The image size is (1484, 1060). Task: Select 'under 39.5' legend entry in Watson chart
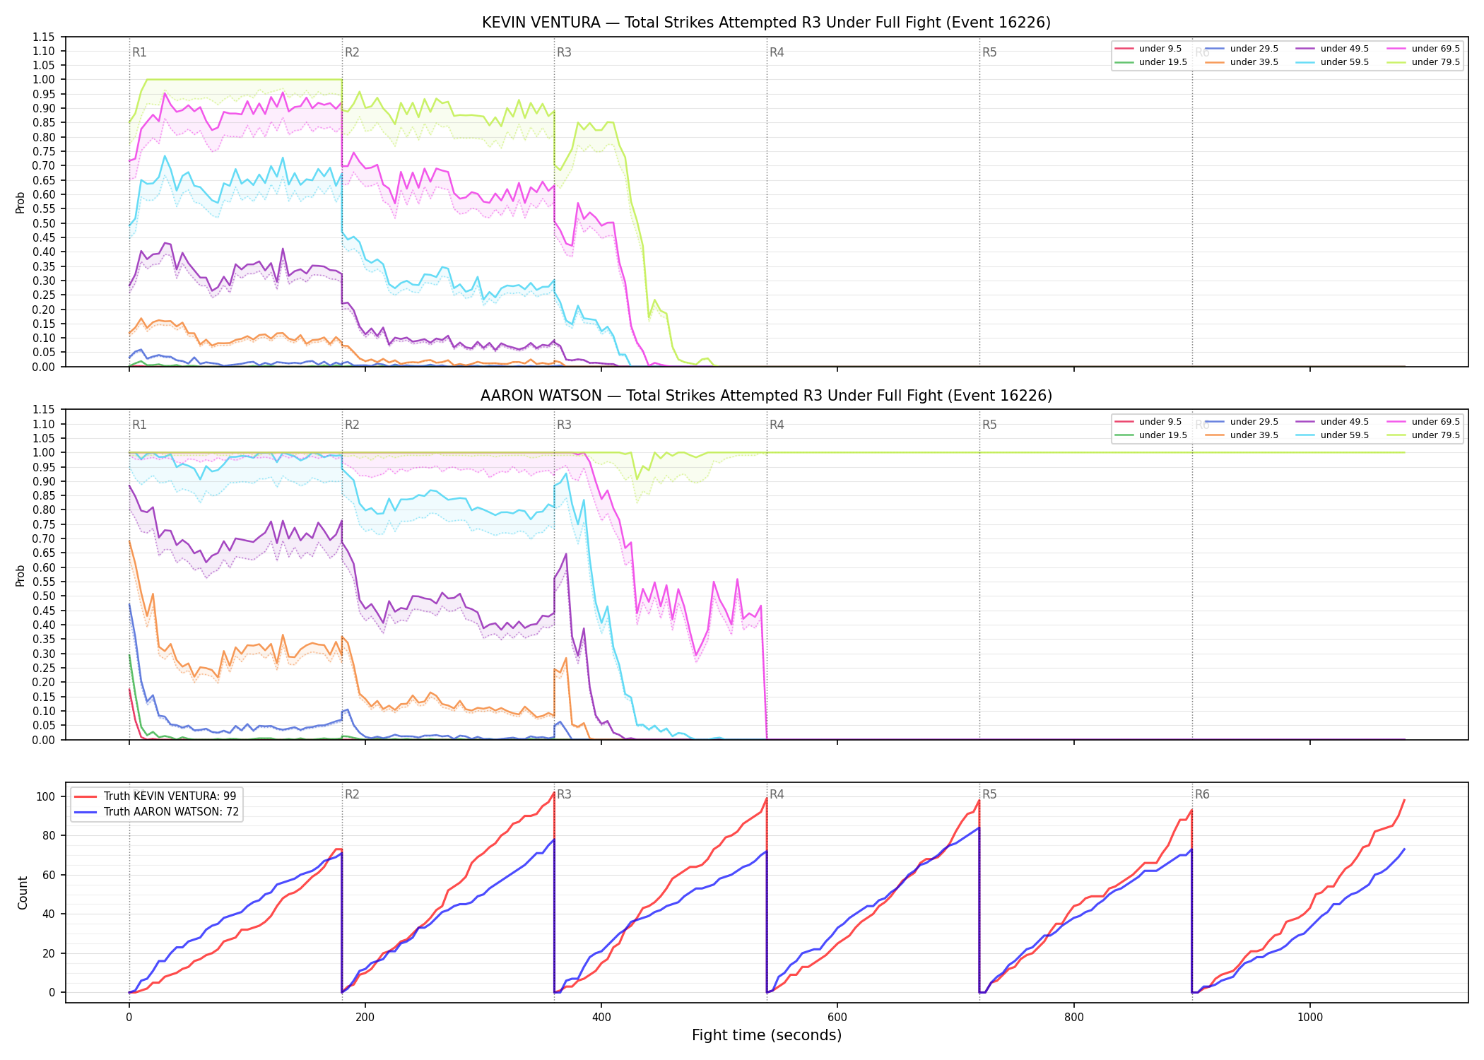coord(1242,435)
